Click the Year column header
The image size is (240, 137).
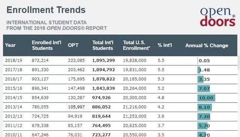[10, 45]
